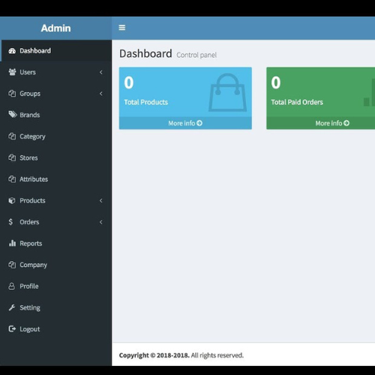This screenshot has height=375, width=375.
Task: Go to the Attributes page
Action: click(x=55, y=179)
